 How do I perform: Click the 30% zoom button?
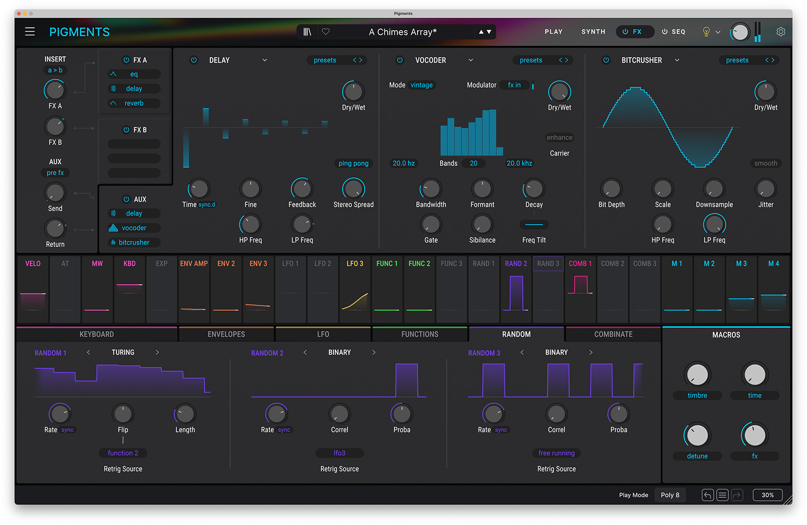pyautogui.click(x=767, y=495)
